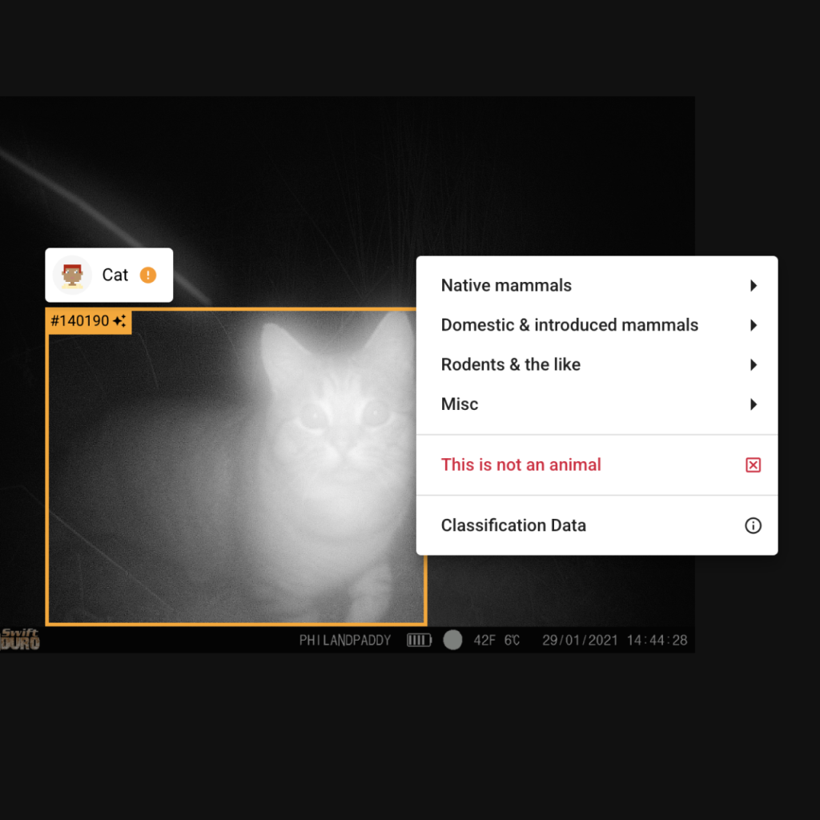Pick the Rodents & the like entry
The image size is (820, 820).
coord(510,365)
